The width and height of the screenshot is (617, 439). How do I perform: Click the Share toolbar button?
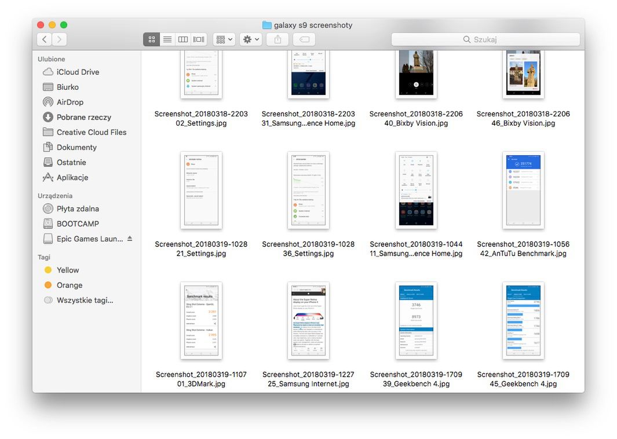coord(278,39)
